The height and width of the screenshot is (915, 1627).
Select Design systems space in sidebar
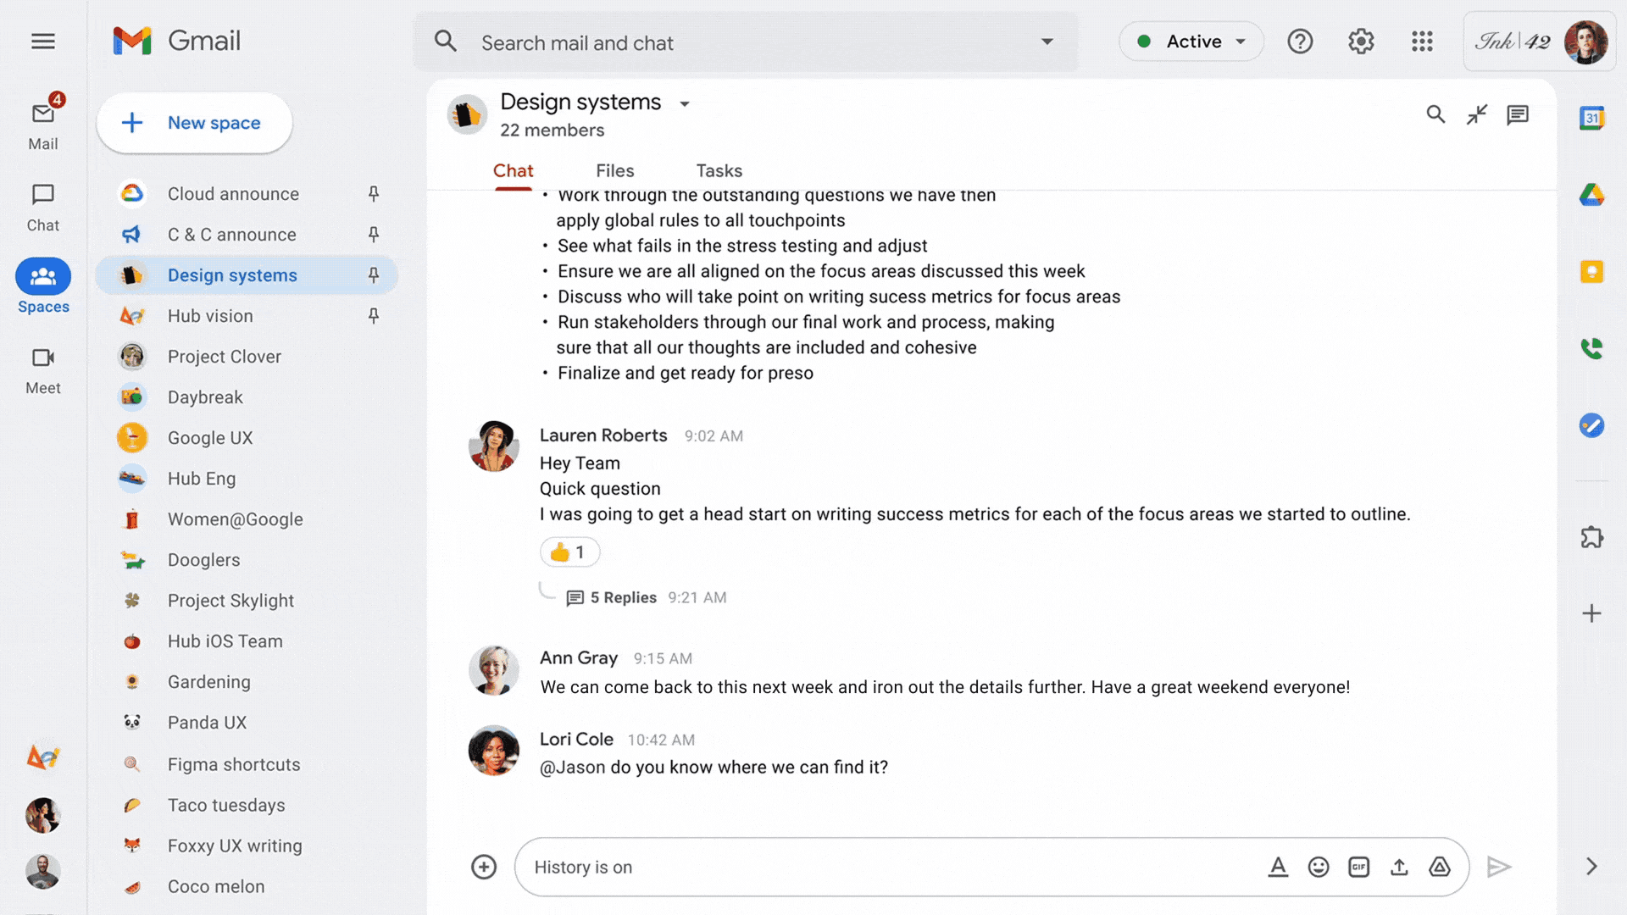232,274
